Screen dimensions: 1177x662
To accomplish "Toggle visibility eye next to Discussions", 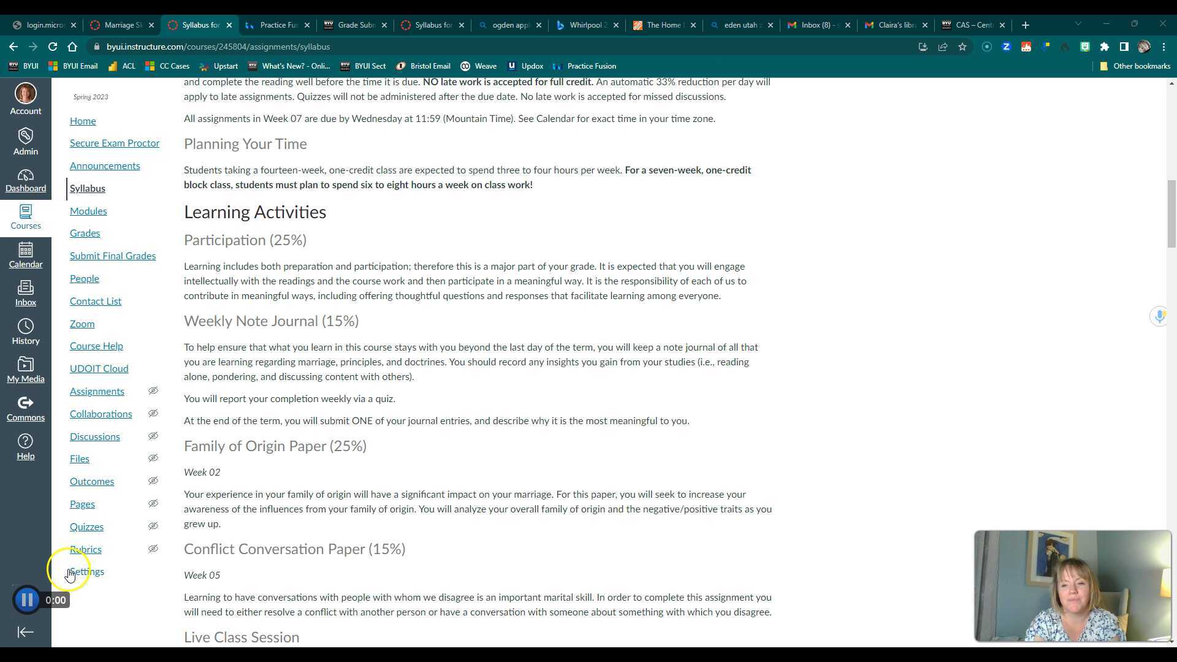I will tap(153, 436).
